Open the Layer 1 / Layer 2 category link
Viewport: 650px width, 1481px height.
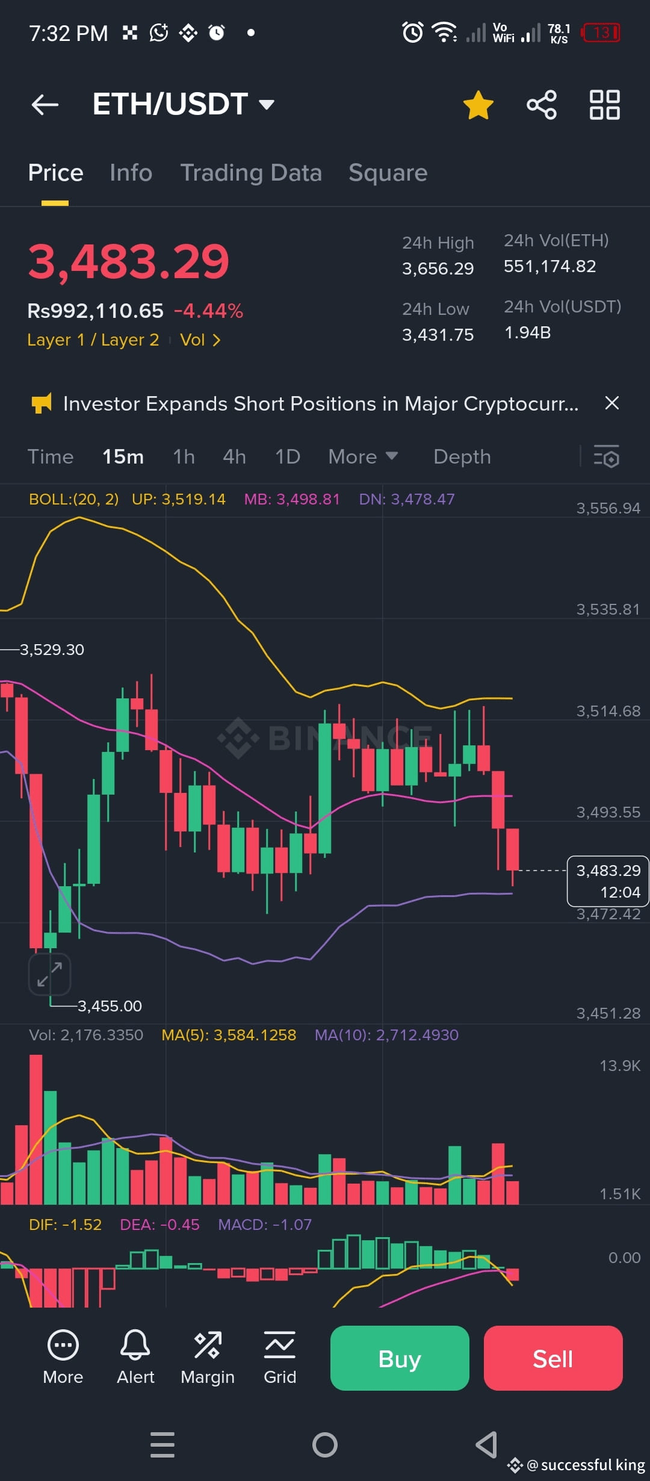coord(93,340)
